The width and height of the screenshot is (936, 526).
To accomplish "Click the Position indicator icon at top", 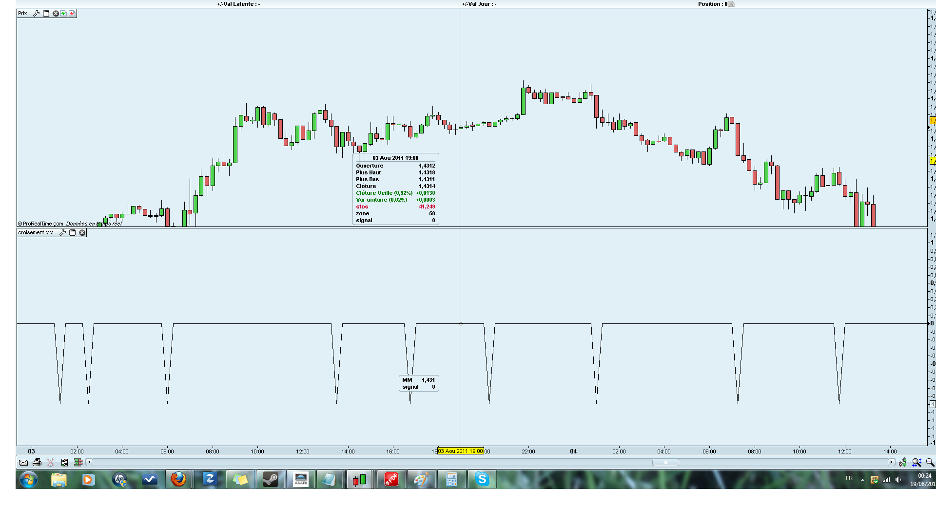I will click(731, 4).
